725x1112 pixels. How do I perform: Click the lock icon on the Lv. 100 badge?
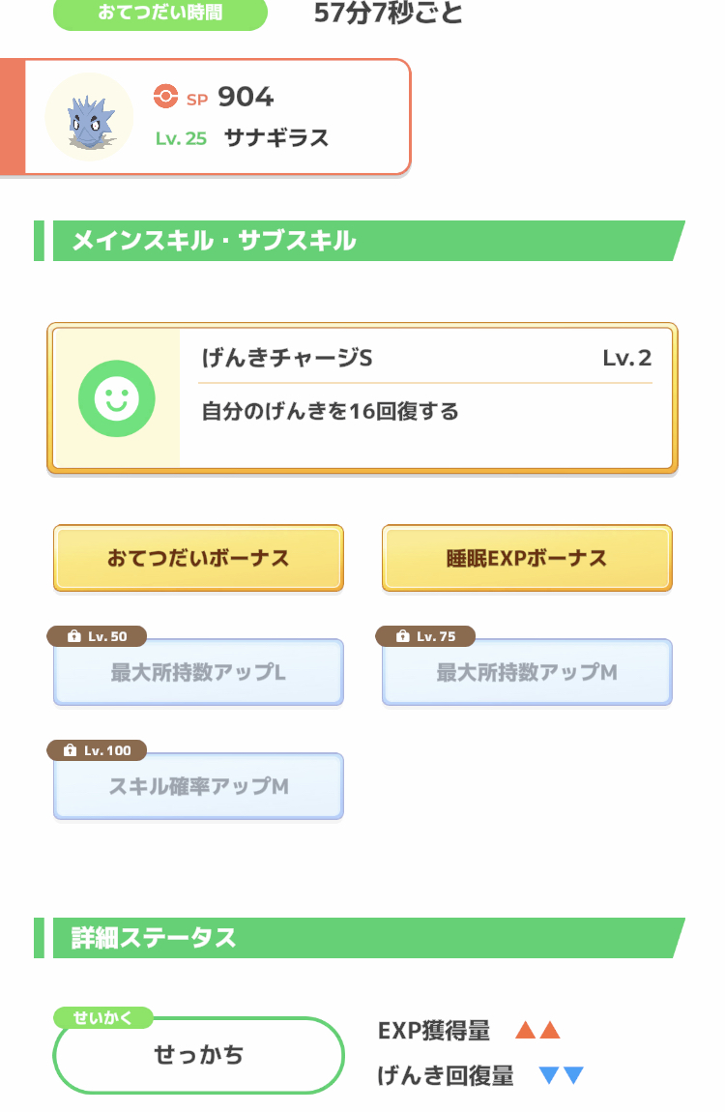coord(71,750)
